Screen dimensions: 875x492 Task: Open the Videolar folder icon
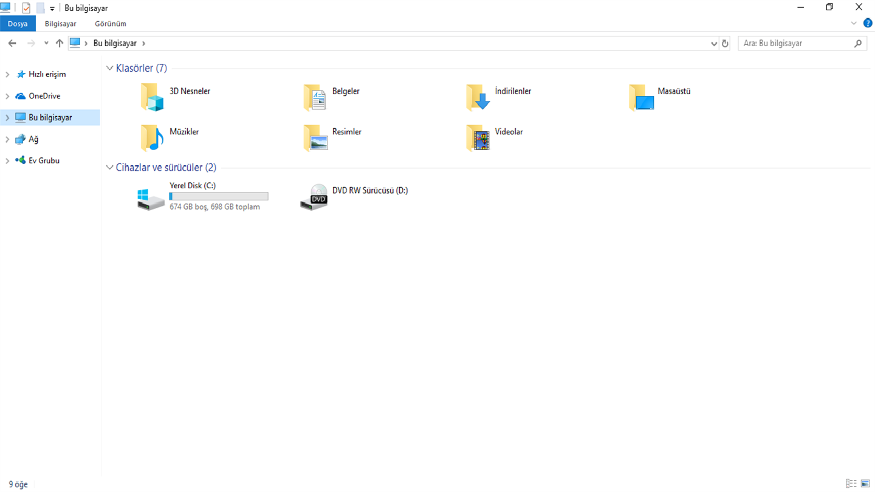click(478, 138)
